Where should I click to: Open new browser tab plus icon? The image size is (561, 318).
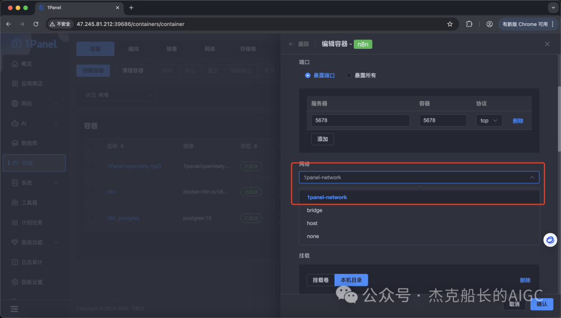[131, 7]
